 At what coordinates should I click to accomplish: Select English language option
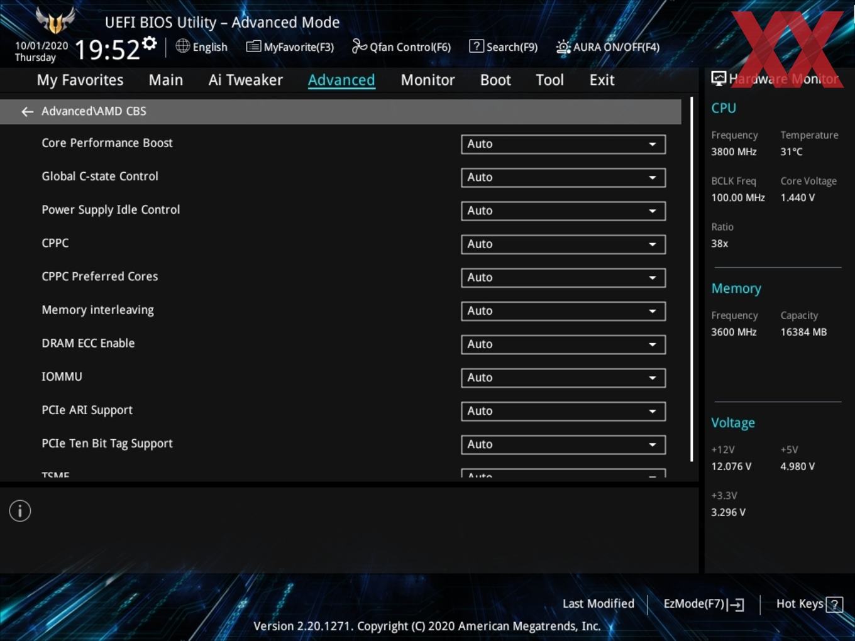(210, 47)
